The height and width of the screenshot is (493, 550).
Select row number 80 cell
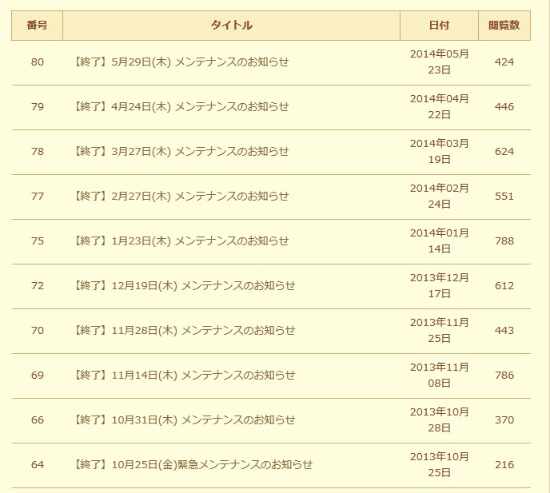coord(38,62)
